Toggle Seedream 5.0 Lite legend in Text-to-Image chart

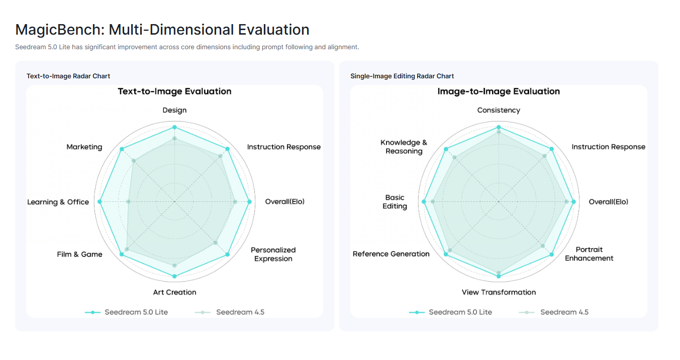point(126,312)
